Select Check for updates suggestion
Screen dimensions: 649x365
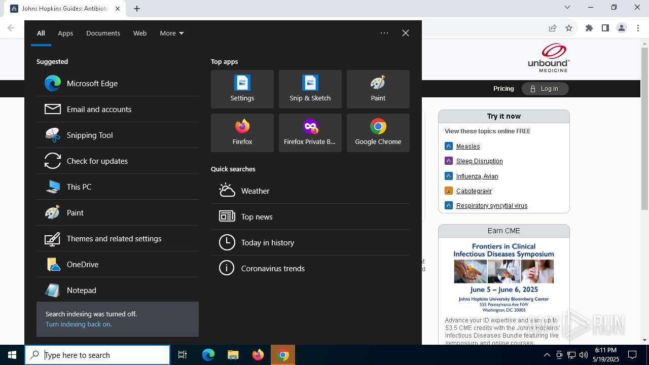point(118,161)
